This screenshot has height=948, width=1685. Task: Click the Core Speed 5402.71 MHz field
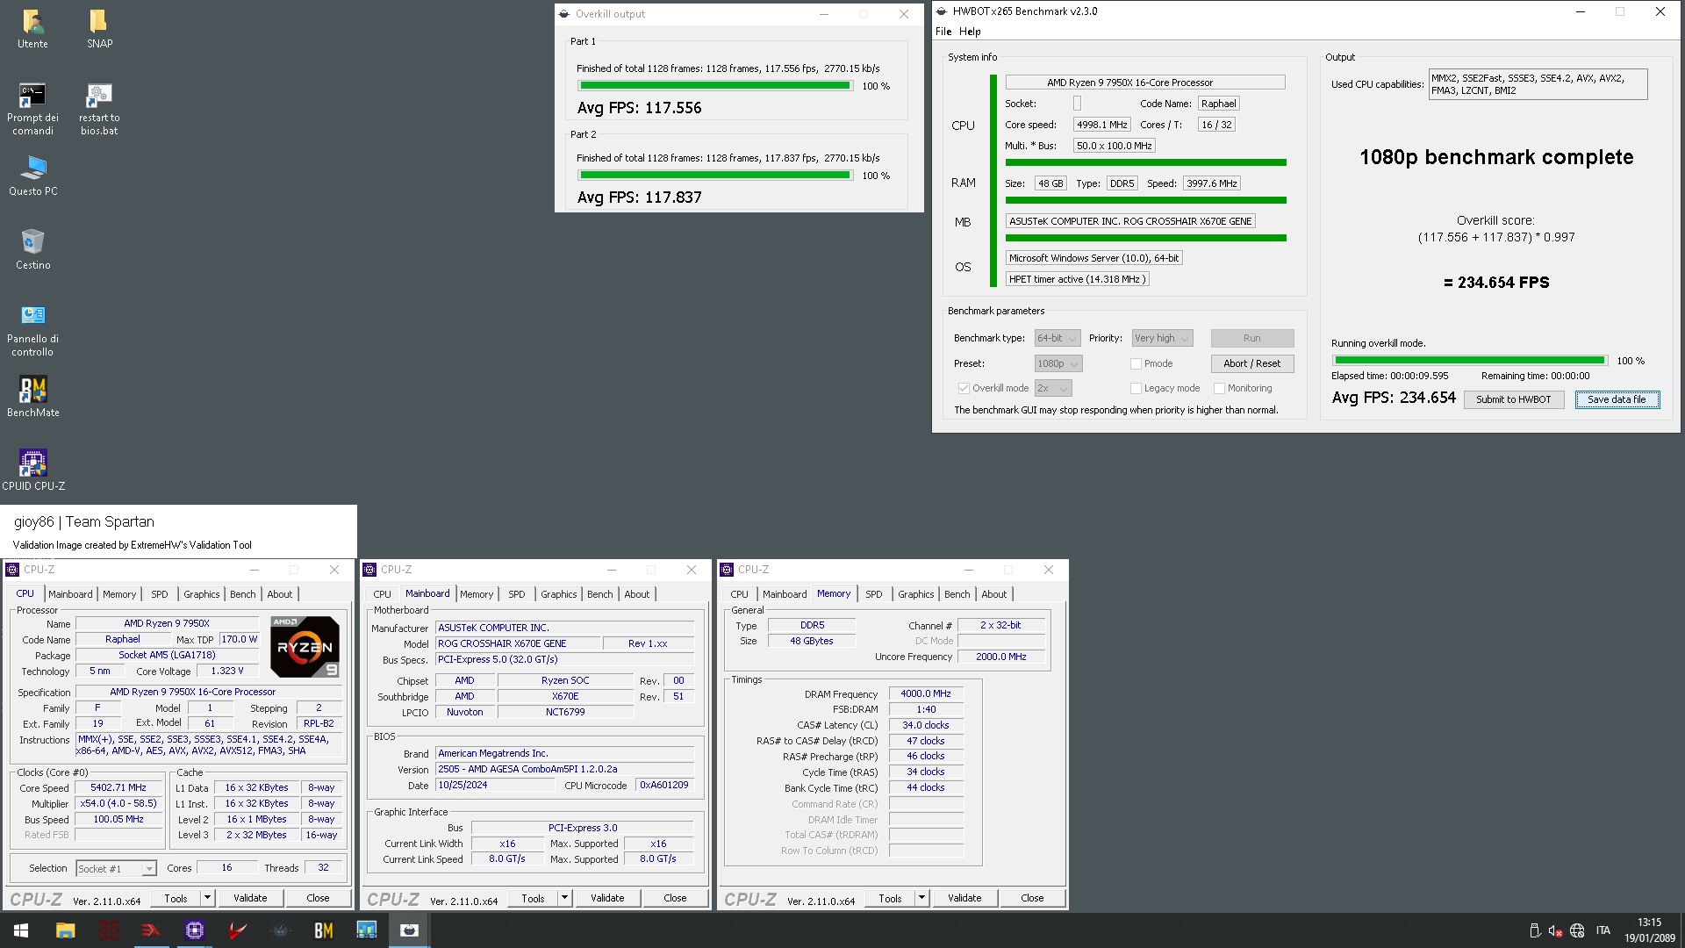(x=118, y=788)
